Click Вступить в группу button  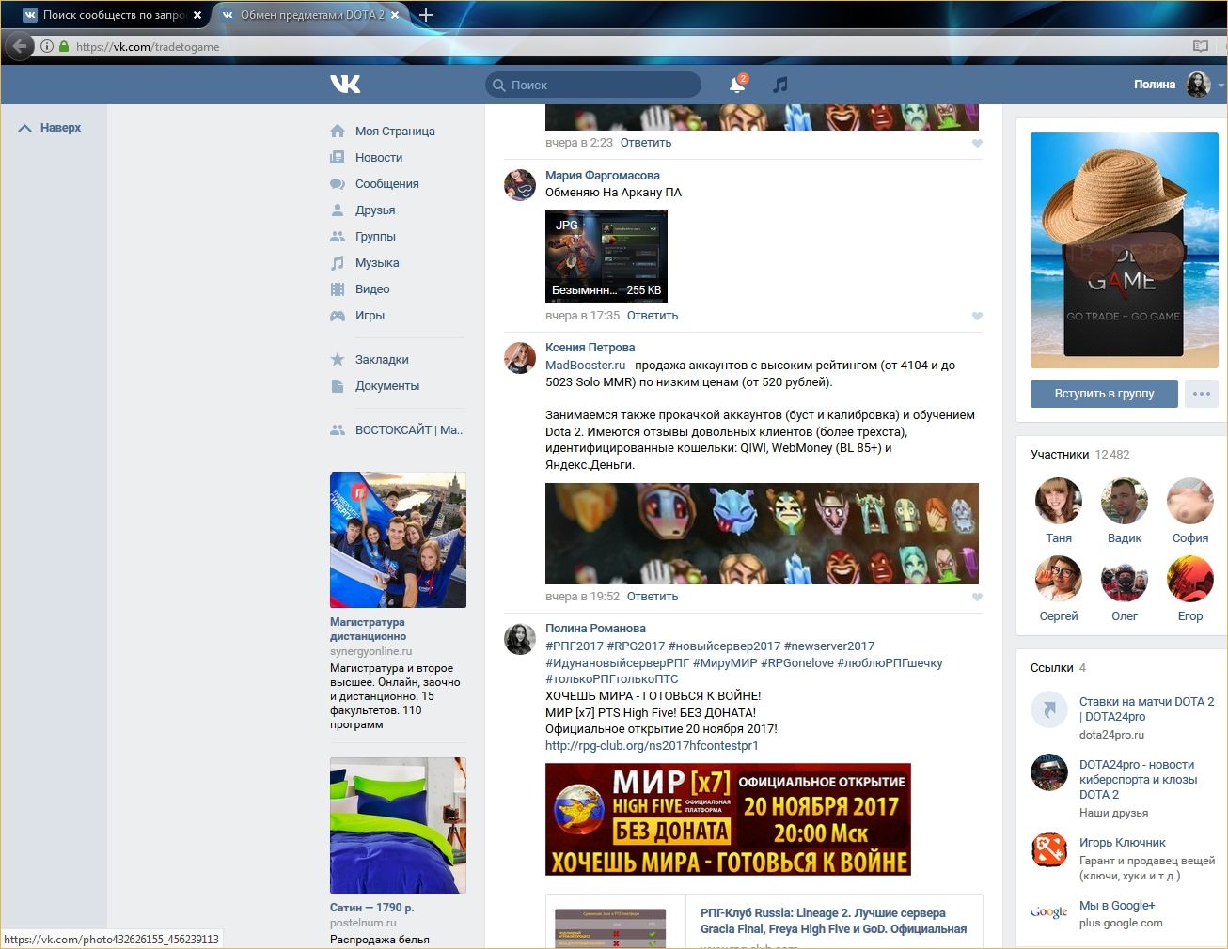click(x=1104, y=394)
